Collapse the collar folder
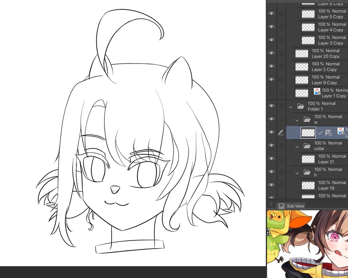The height and width of the screenshot is (278, 348). [x=297, y=146]
